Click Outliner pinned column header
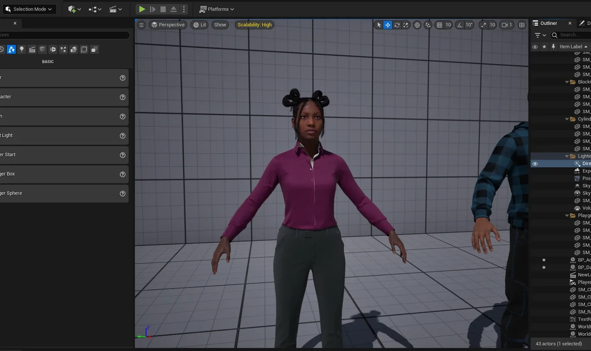The image size is (591, 351). 553,47
